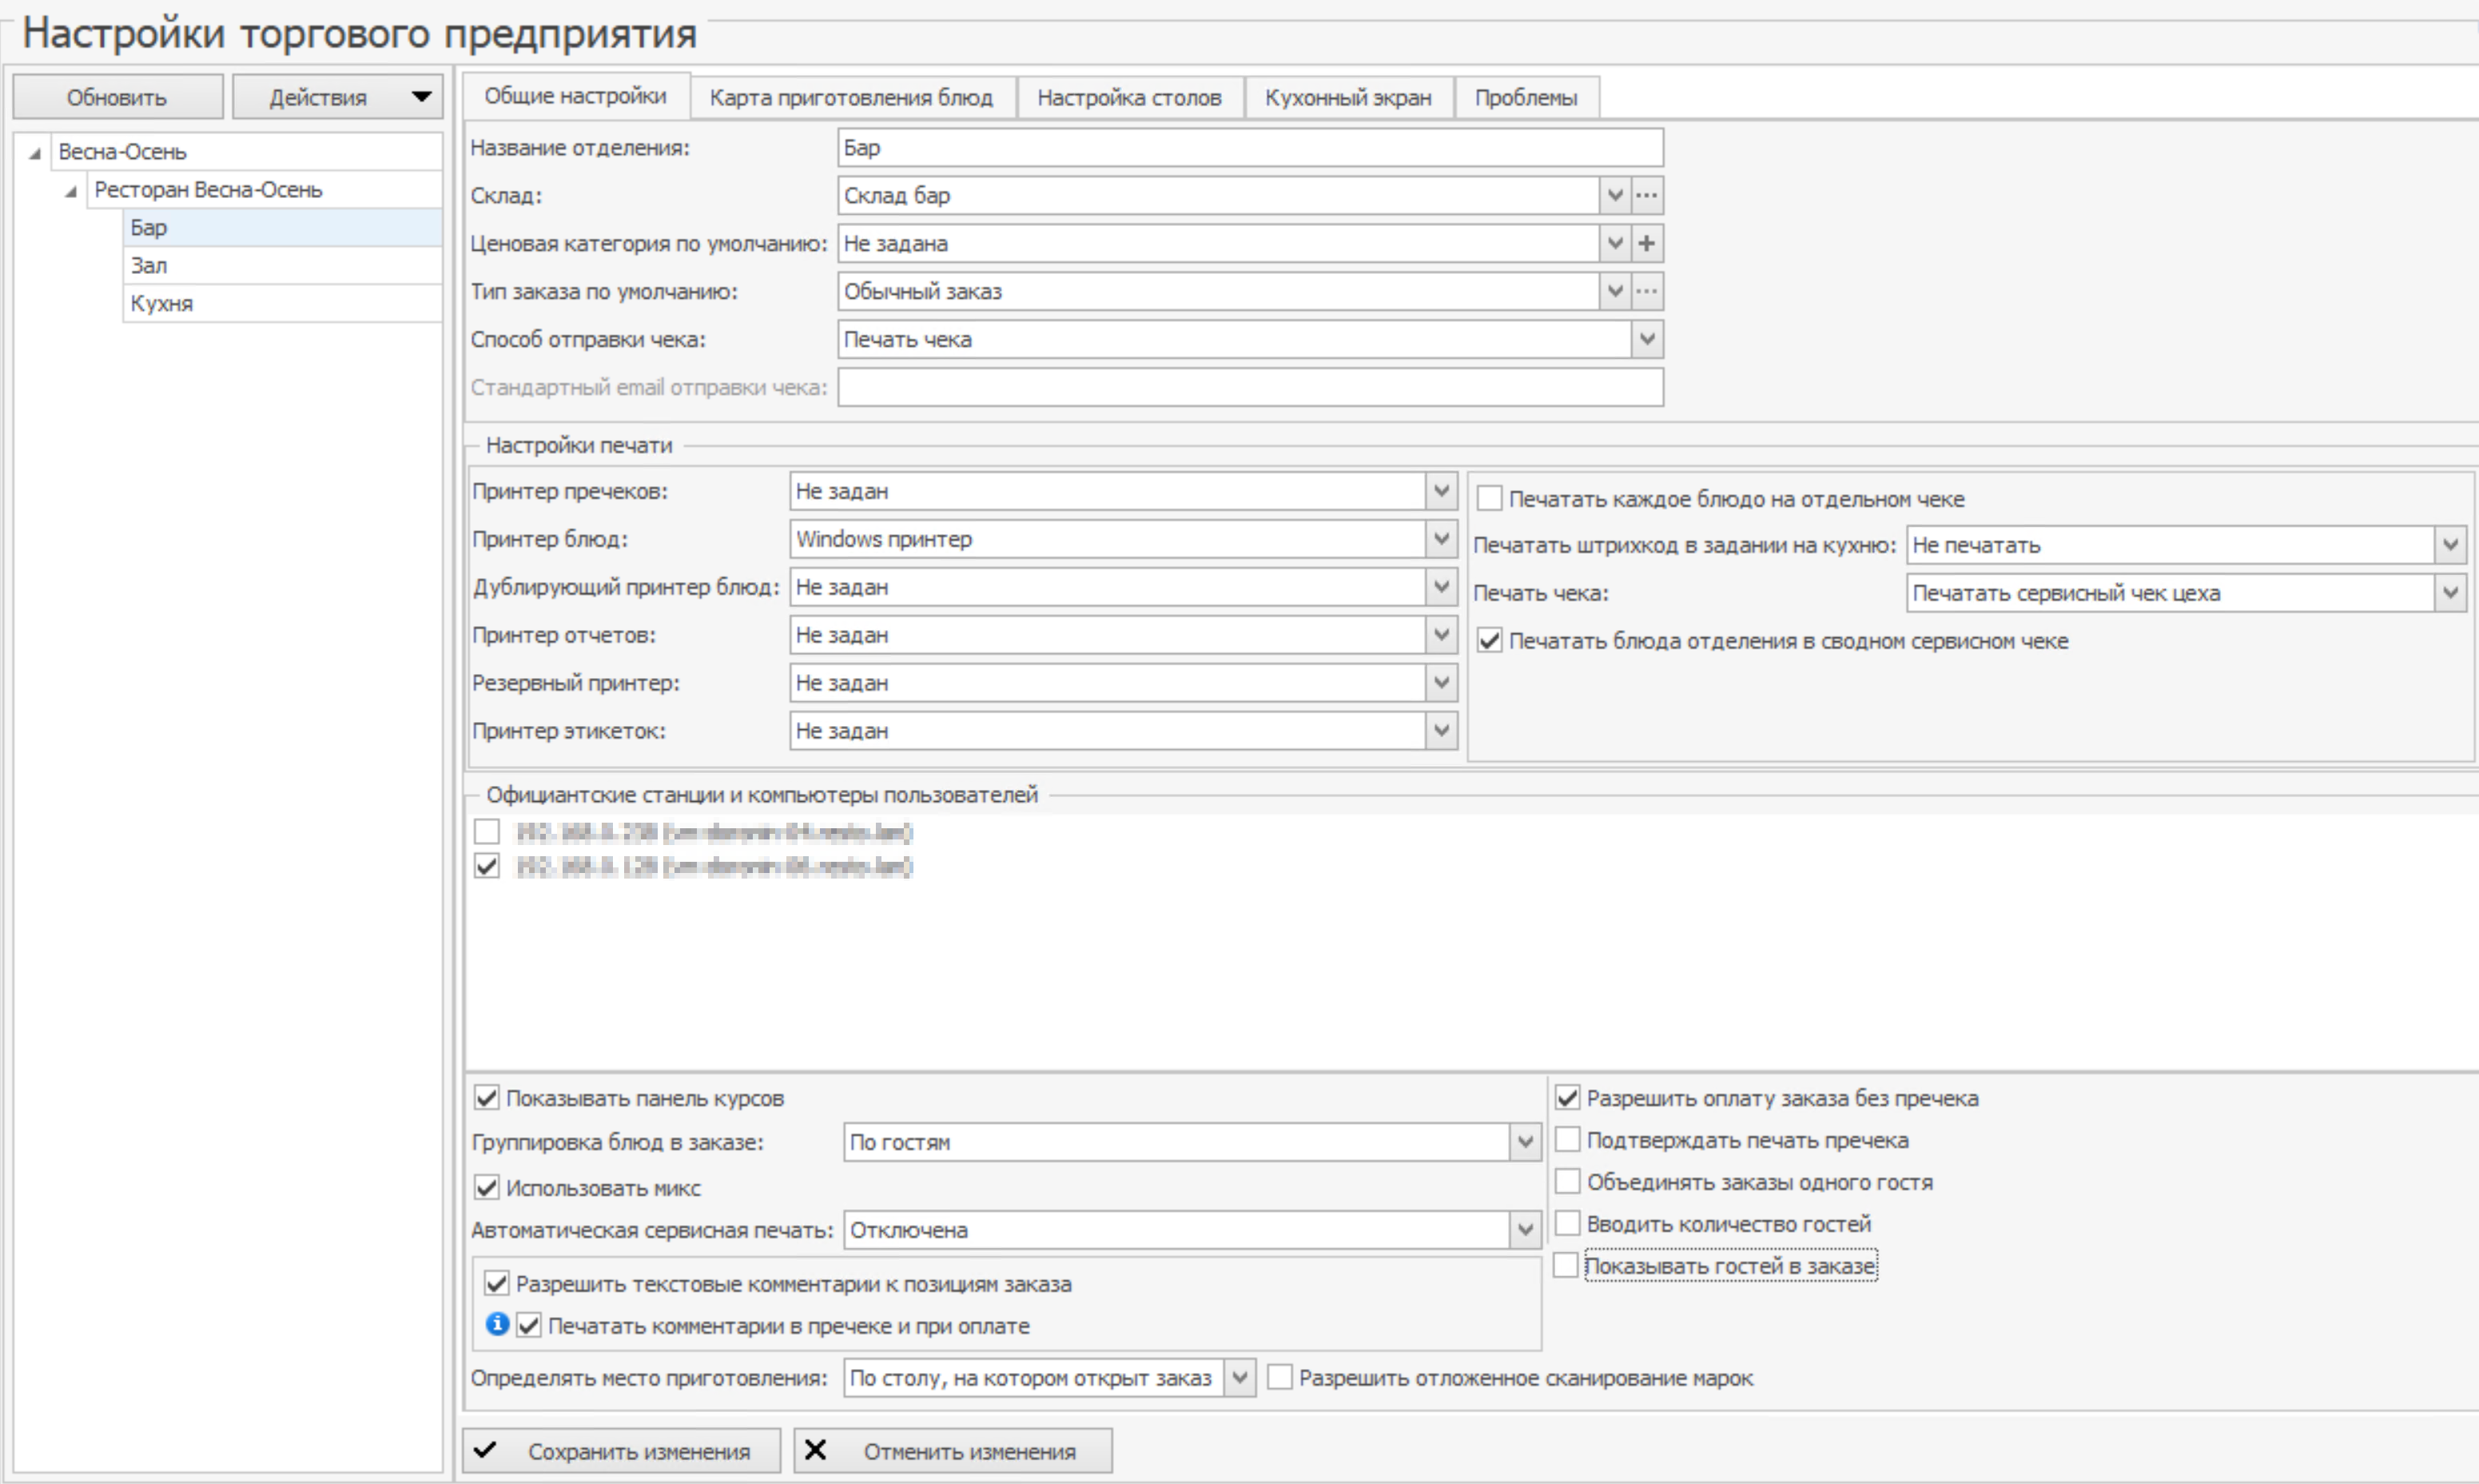Open Группировка блюд в заказе dropdown
Screen dimensions: 2479x1484
[x=1525, y=1142]
